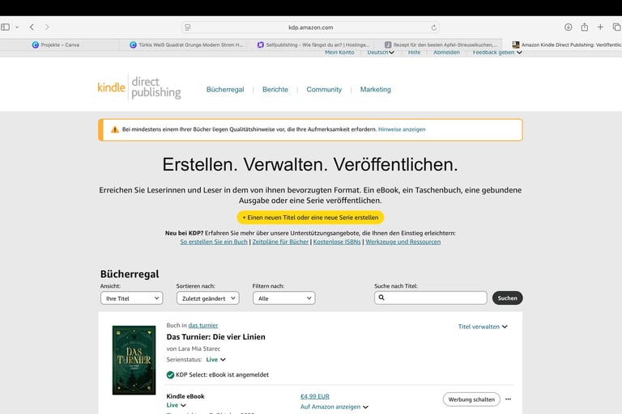622x414 pixels.
Task: Click the Das Turnier book cover thumbnail
Action: (134, 360)
